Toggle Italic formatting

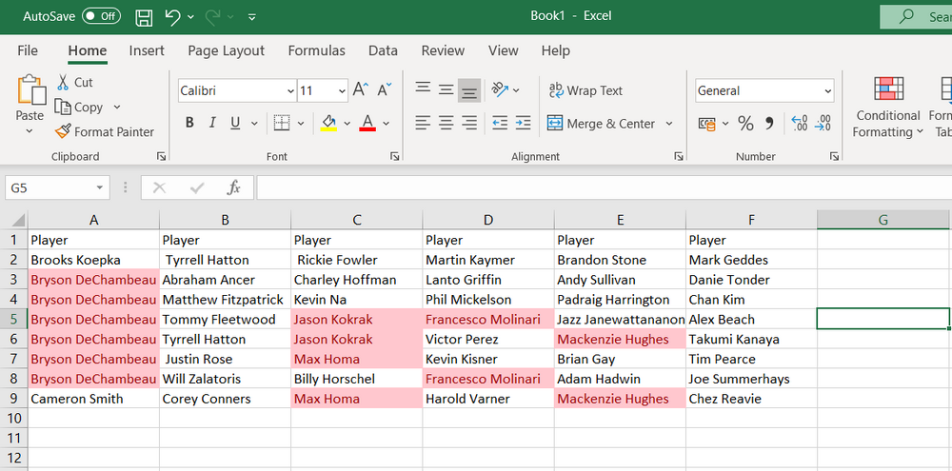click(212, 123)
